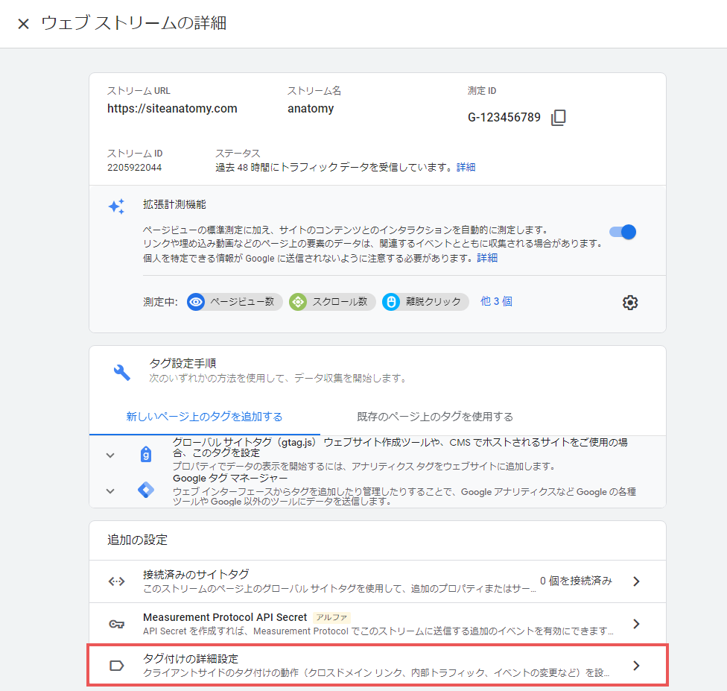The width and height of the screenshot is (727, 691).
Task: Toggle the enhanced measurement switch
Action: [623, 232]
